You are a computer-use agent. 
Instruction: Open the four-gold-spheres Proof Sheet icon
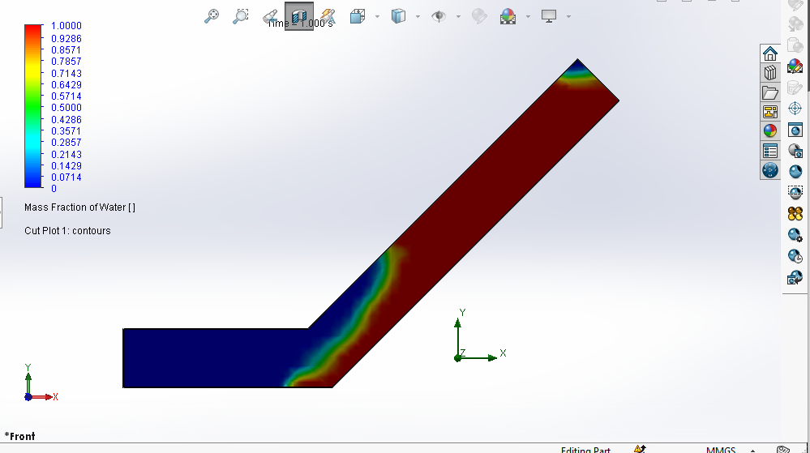click(x=795, y=214)
